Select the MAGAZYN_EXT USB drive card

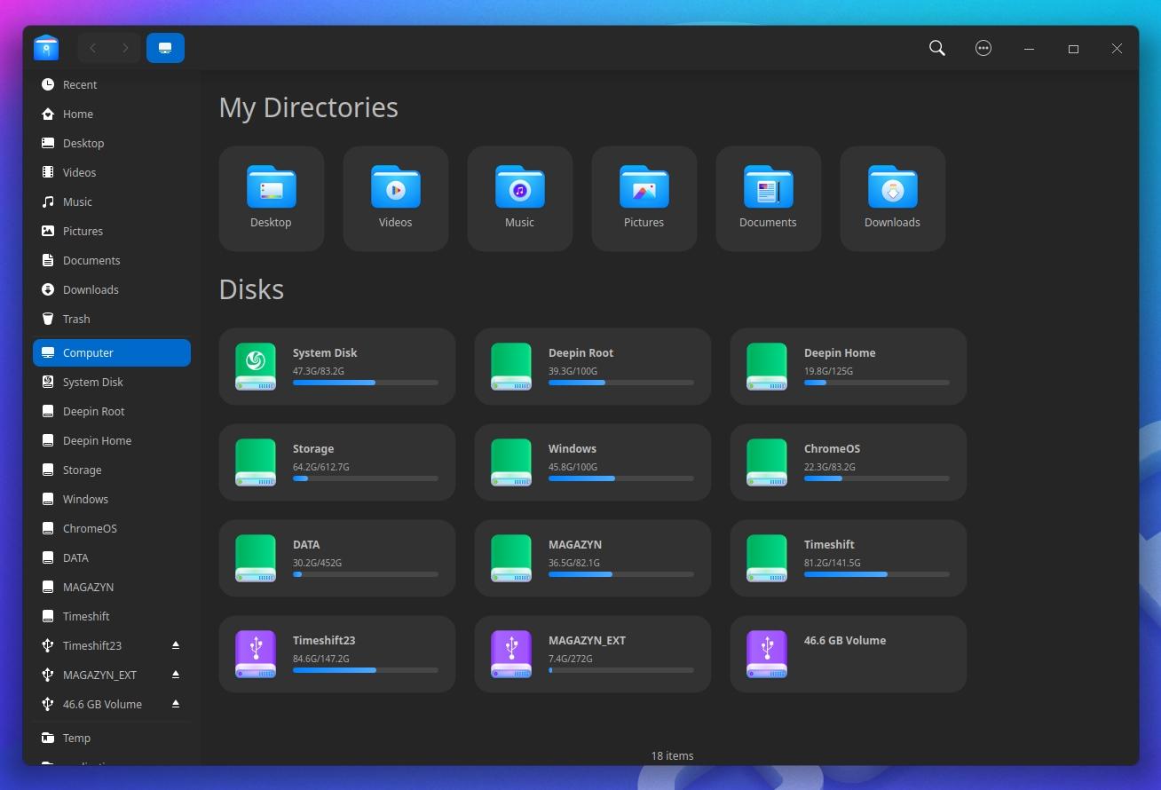click(593, 654)
